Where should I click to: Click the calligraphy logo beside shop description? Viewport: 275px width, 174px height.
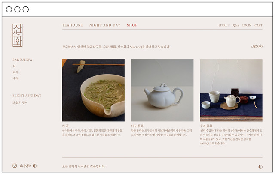(257, 46)
